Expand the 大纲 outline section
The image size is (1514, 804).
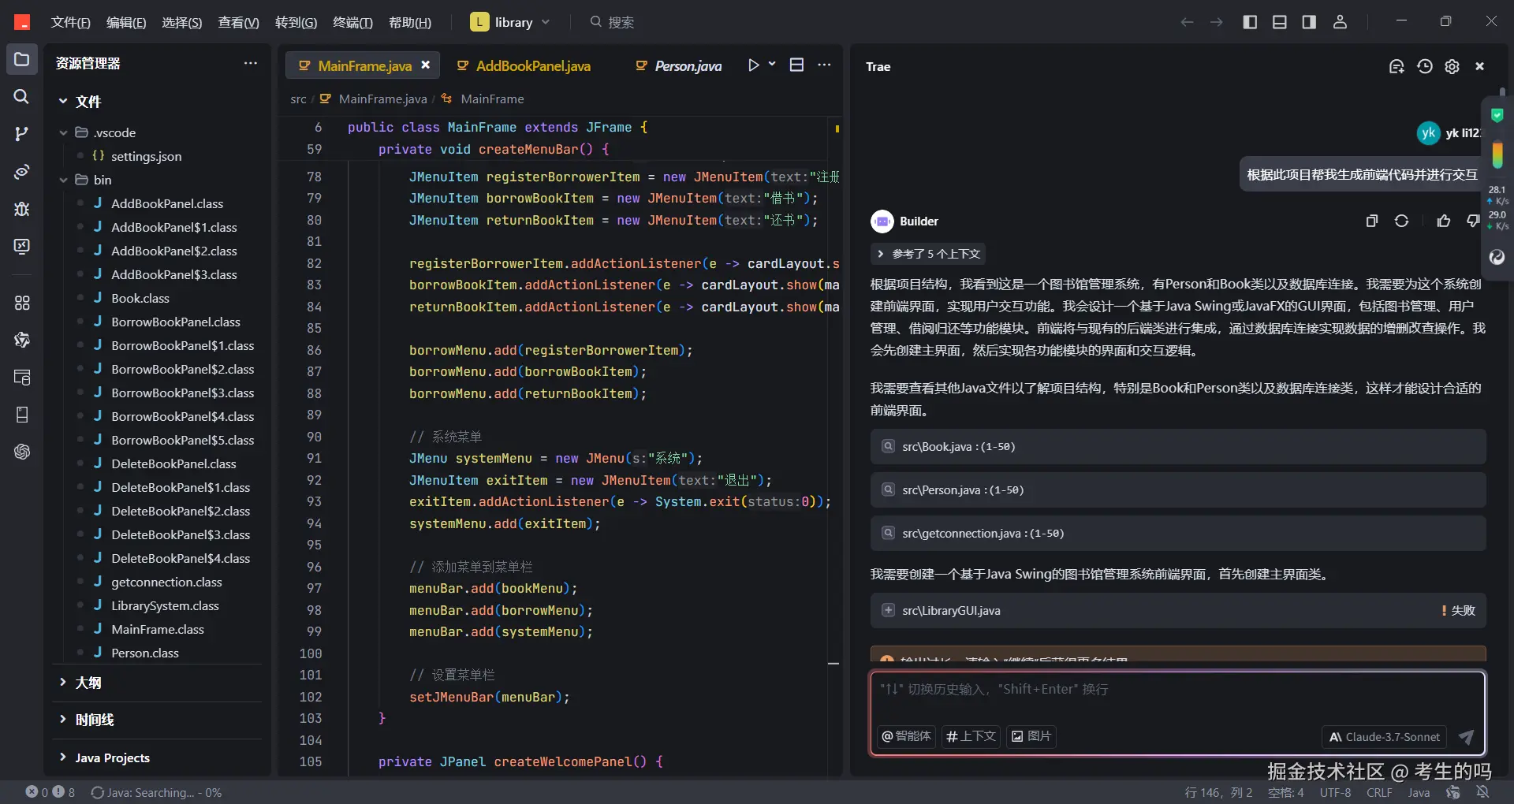[x=63, y=683]
